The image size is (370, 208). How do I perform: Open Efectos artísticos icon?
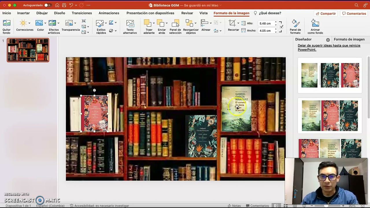coord(52,23)
